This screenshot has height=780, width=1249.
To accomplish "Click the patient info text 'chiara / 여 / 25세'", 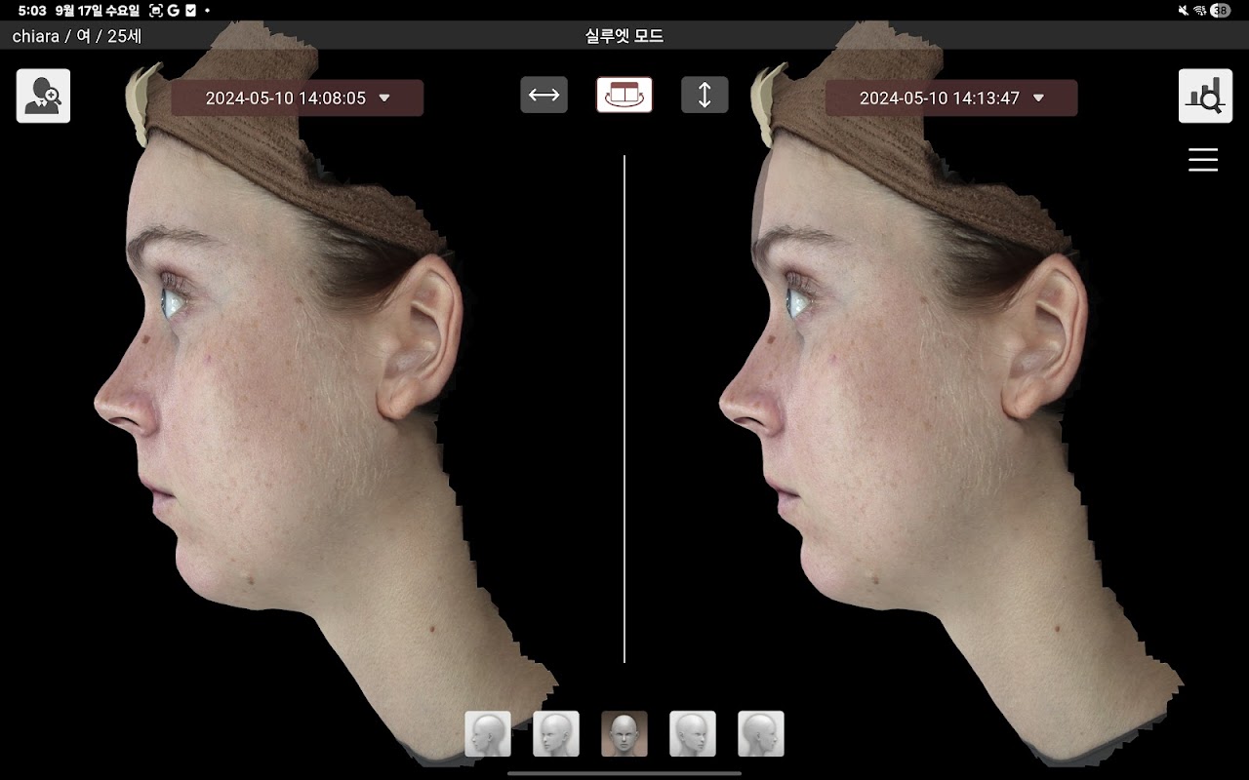I will tap(77, 36).
